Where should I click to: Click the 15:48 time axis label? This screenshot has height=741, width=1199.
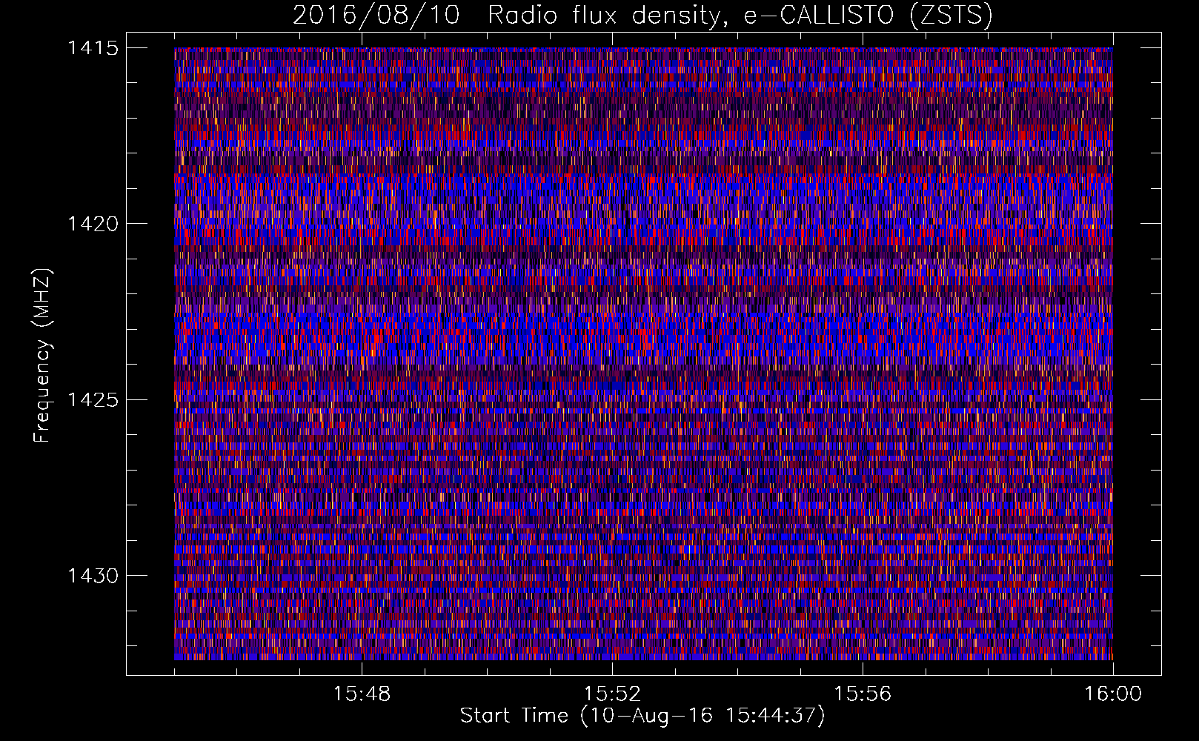point(362,694)
